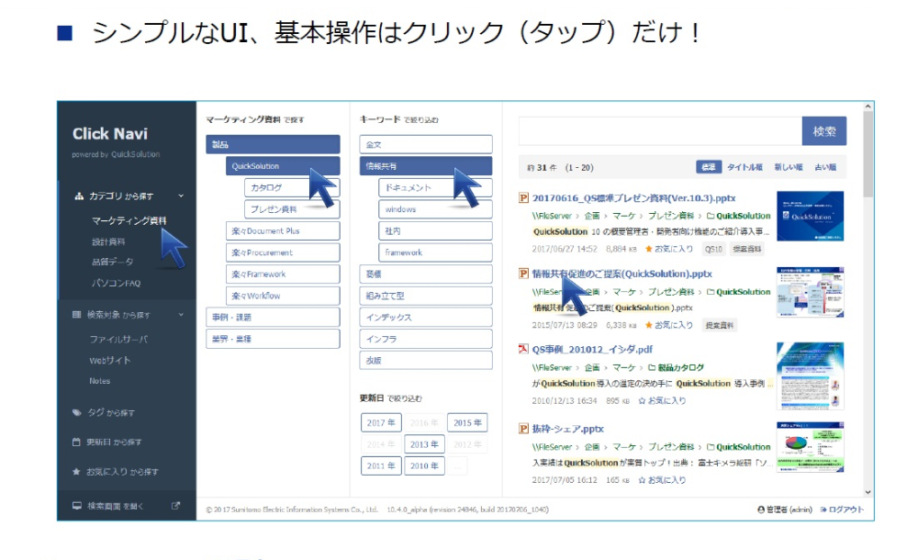Click the folder icon before 製品カタログ
The height and width of the screenshot is (560, 918).
[652, 368]
